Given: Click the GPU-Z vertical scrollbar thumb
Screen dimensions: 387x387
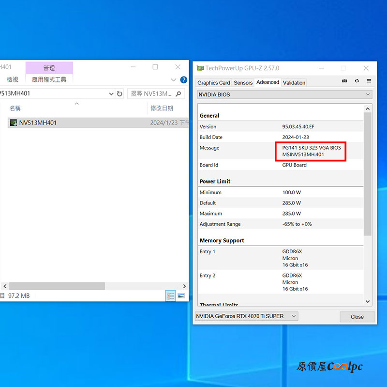Looking at the screenshot, I should 368,174.
